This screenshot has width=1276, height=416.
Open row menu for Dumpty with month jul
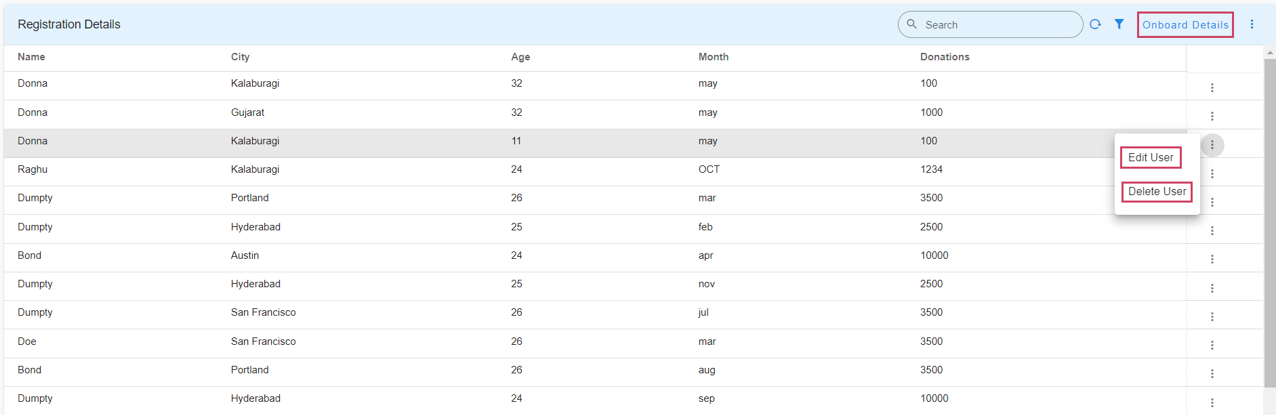click(x=1212, y=316)
